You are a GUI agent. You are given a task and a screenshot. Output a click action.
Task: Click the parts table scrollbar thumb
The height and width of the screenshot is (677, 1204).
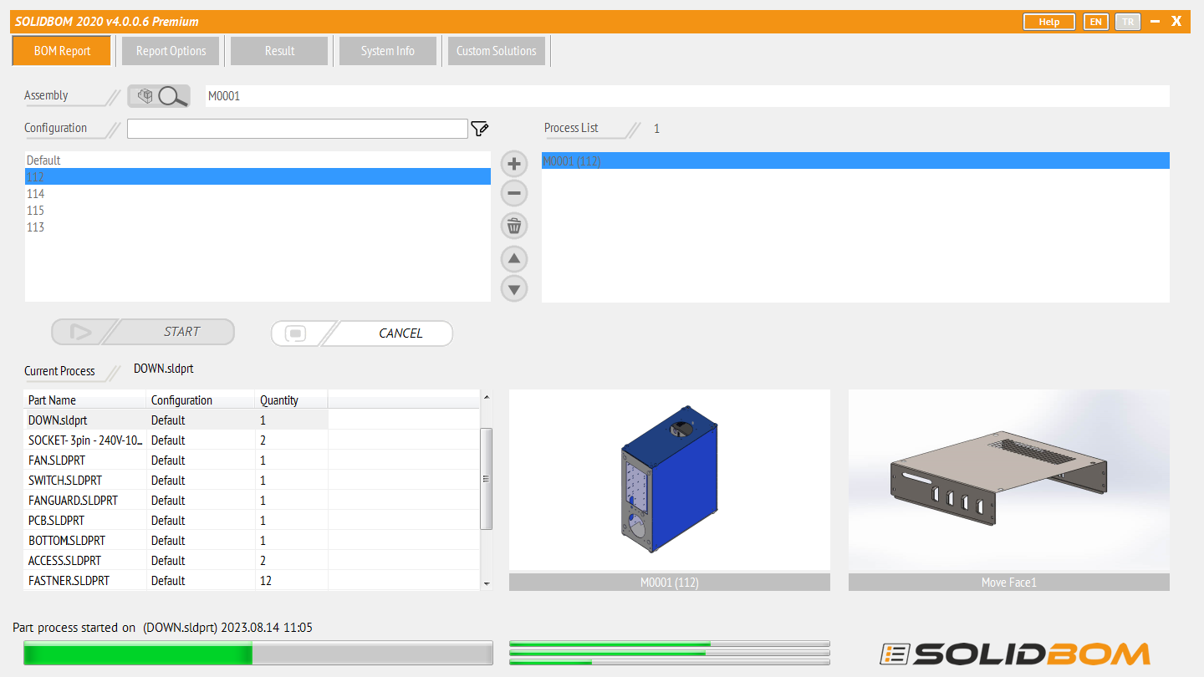tap(487, 479)
